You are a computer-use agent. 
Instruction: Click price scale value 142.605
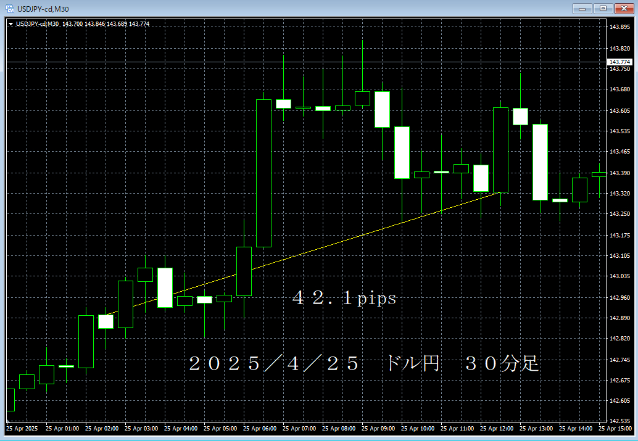coord(619,400)
